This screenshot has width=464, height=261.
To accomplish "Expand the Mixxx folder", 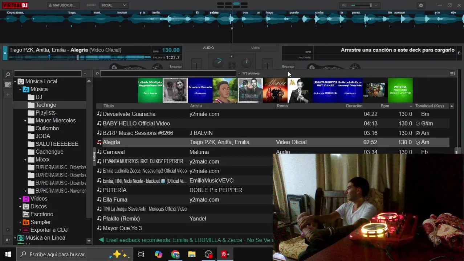I will pyautogui.click(x=25, y=159).
